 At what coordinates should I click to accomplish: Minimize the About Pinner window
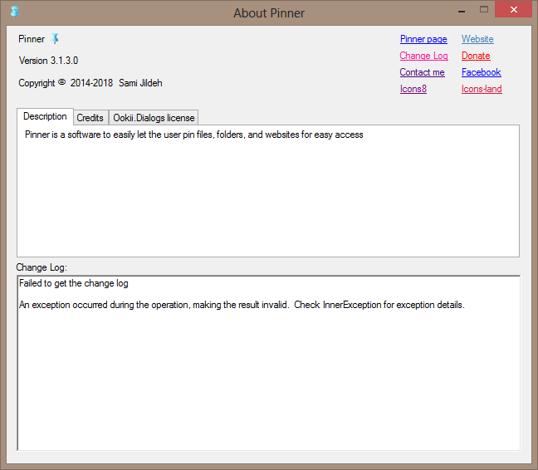tap(462, 10)
